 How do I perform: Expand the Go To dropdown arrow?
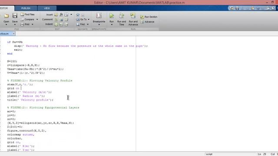pos(89,19)
